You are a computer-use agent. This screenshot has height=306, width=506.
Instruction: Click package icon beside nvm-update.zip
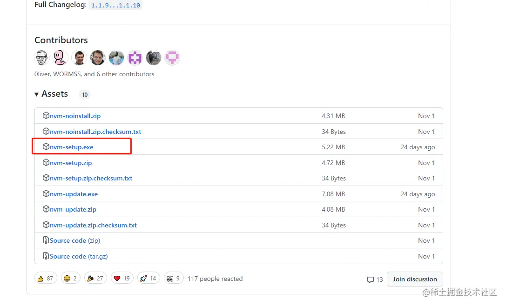(46, 209)
